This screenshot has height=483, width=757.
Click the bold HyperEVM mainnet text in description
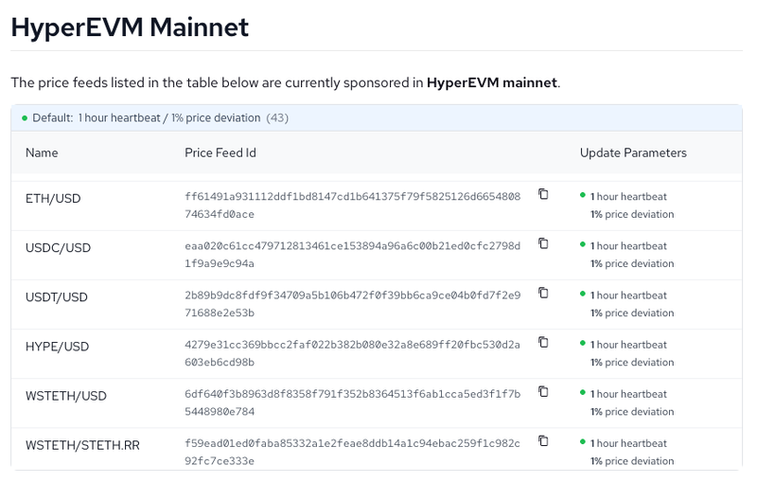coord(492,82)
